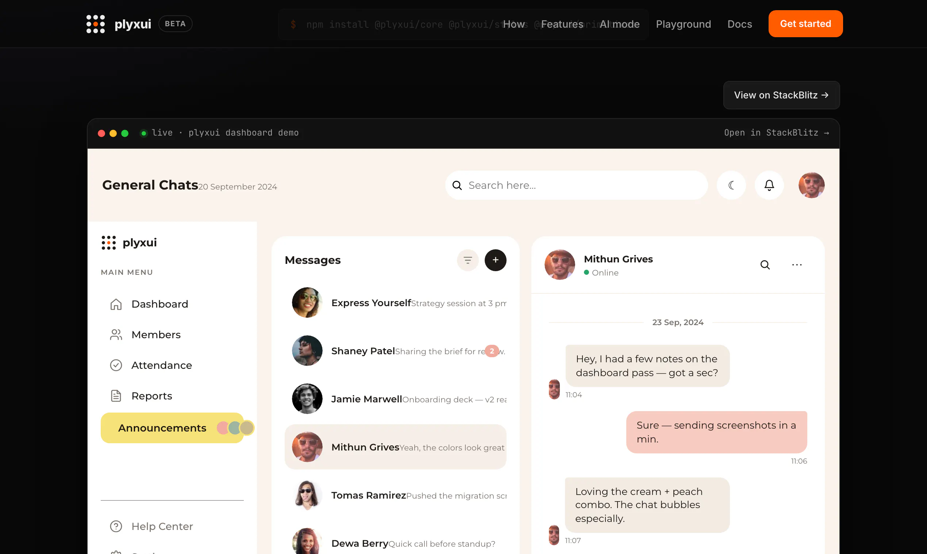Viewport: 927px width, 554px height.
Task: Click Mithun Grives' avatar in the chat header
Action: click(x=559, y=265)
